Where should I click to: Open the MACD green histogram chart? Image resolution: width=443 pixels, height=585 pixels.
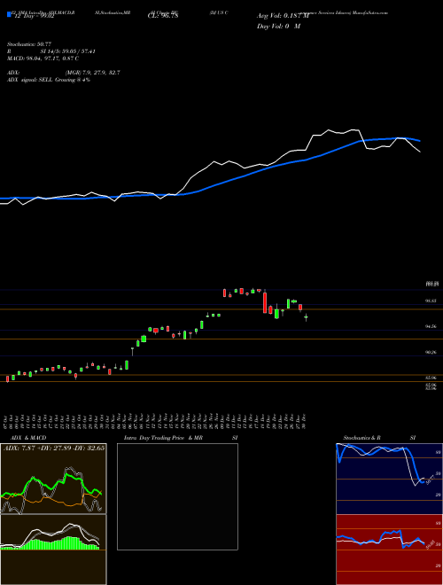pos(53,550)
